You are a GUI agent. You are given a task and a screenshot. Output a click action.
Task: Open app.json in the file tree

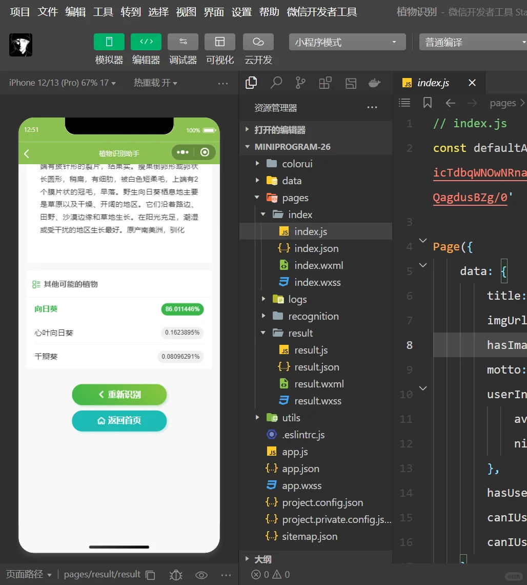coord(316,469)
